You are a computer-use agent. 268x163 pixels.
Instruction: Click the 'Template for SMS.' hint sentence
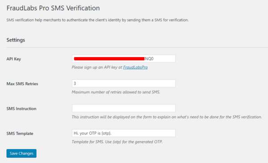[x=88, y=142]
